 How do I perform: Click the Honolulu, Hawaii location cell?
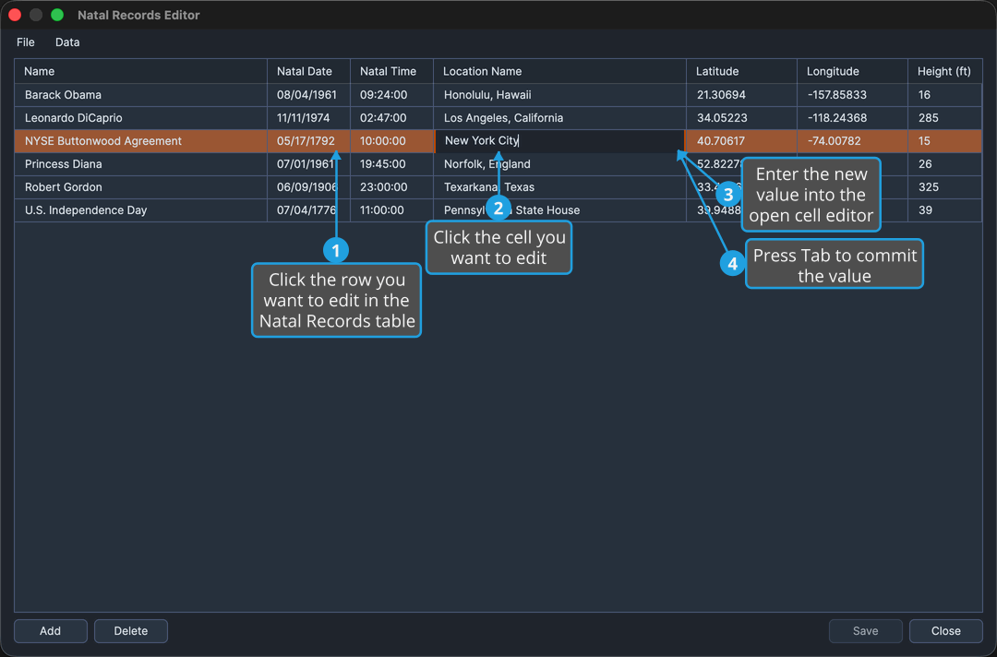pos(559,95)
